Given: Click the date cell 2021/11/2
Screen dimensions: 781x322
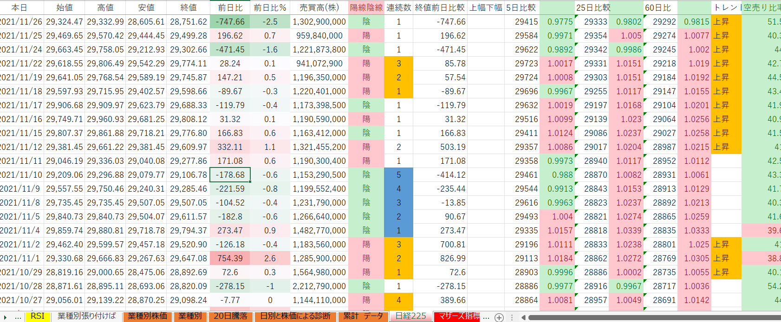Looking at the screenshot, I should 21,245.
